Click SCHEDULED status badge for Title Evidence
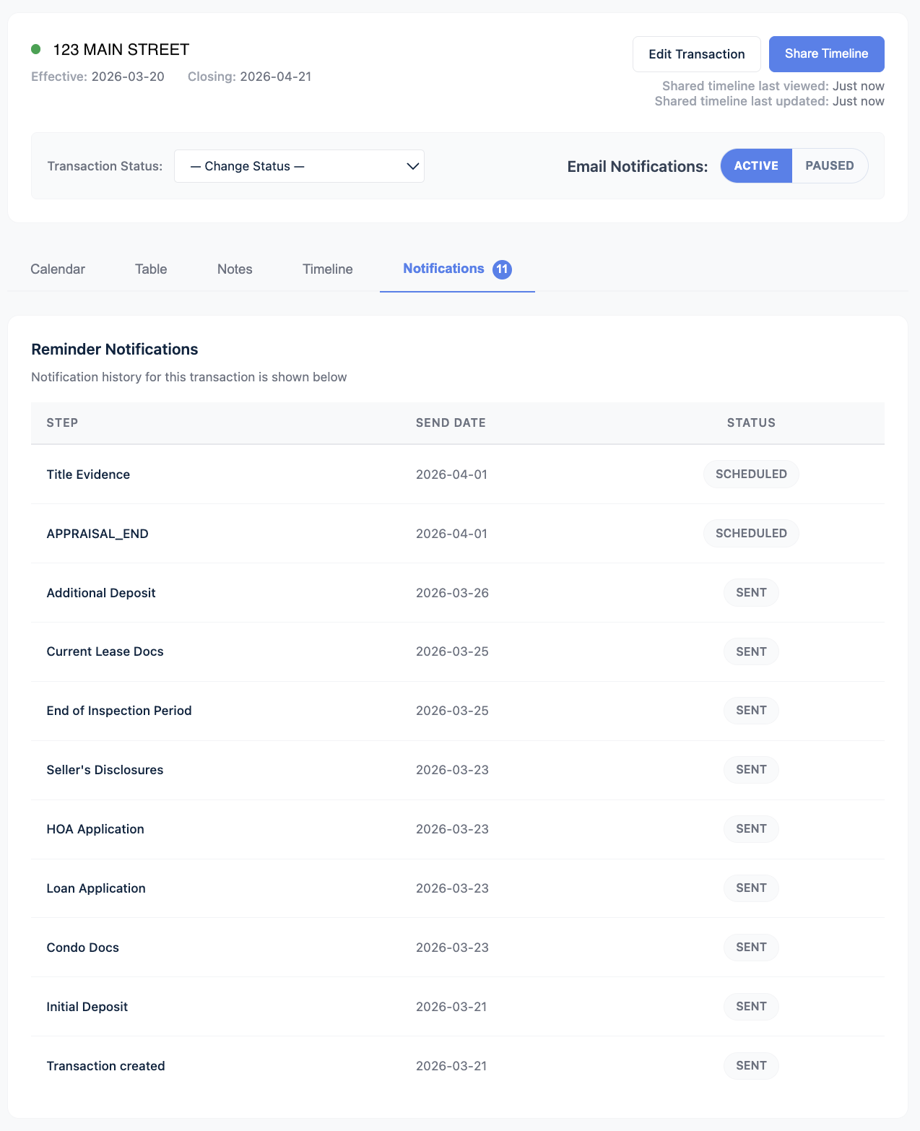 751,474
